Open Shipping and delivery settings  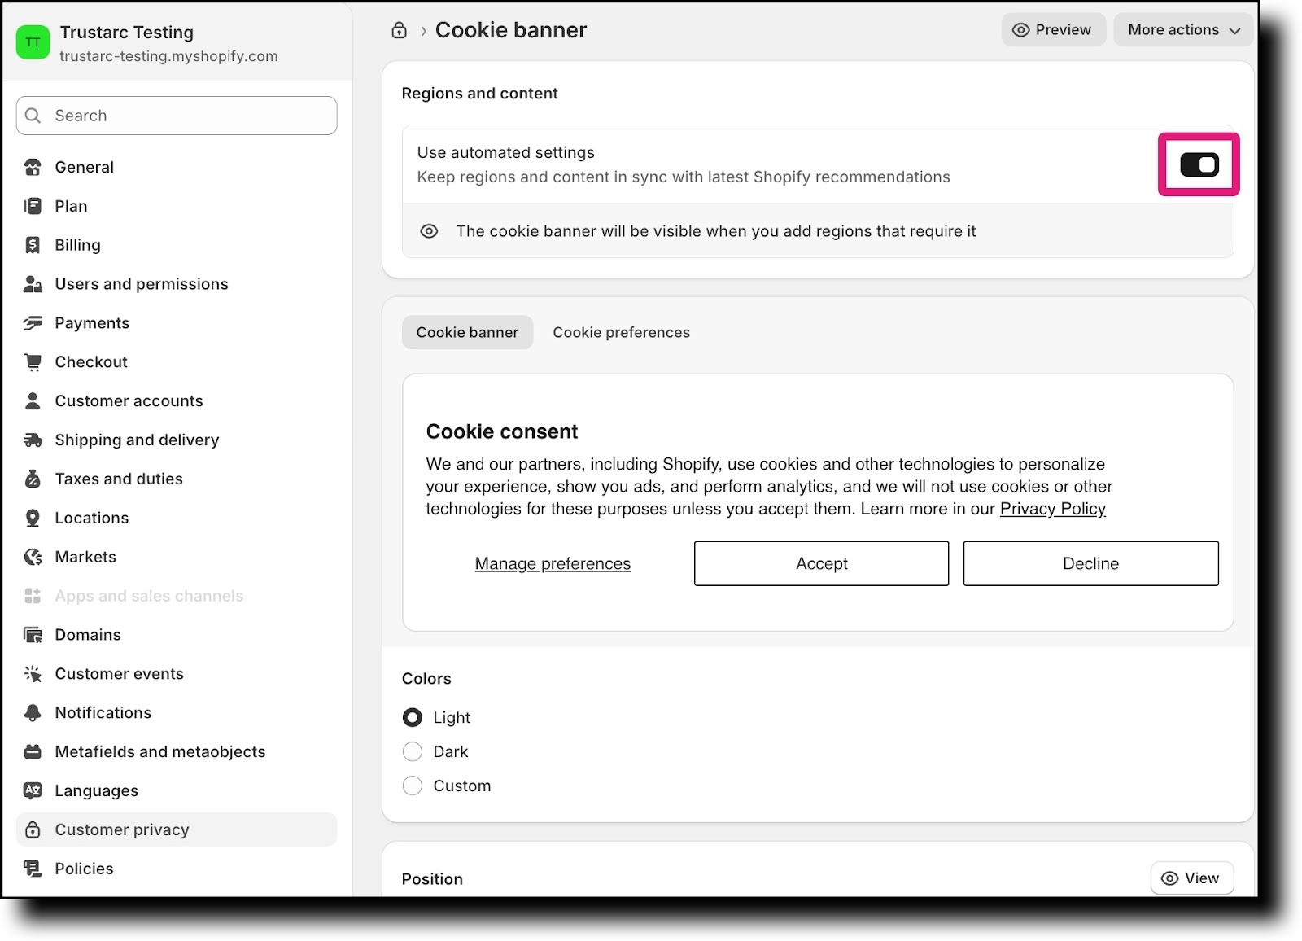click(x=177, y=440)
